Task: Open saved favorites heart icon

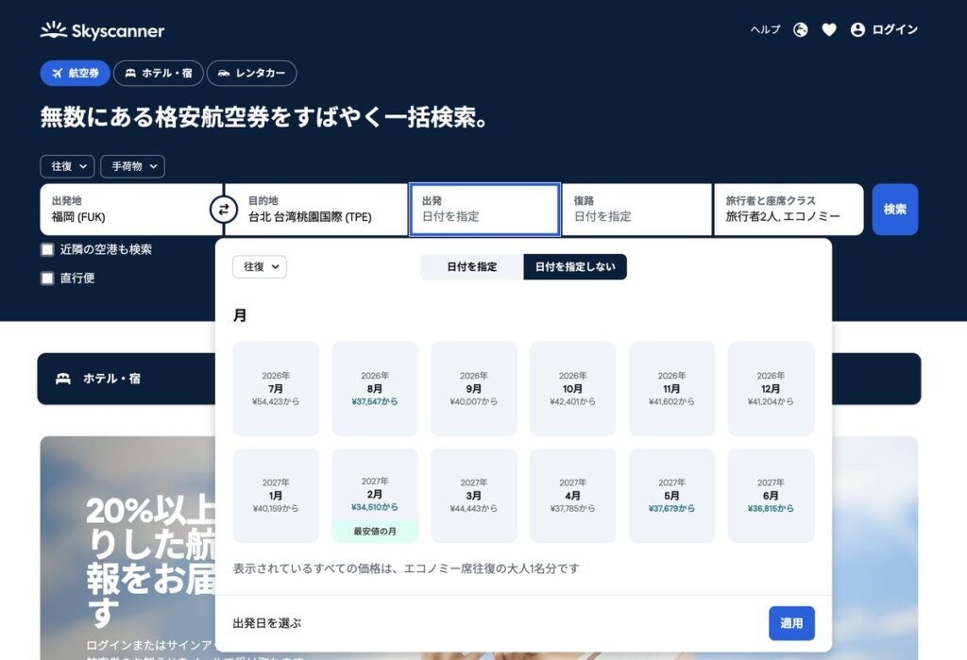Action: click(x=829, y=29)
